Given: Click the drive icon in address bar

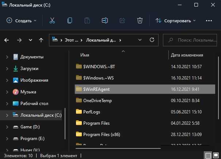Looking at the screenshot, I should (55, 39).
